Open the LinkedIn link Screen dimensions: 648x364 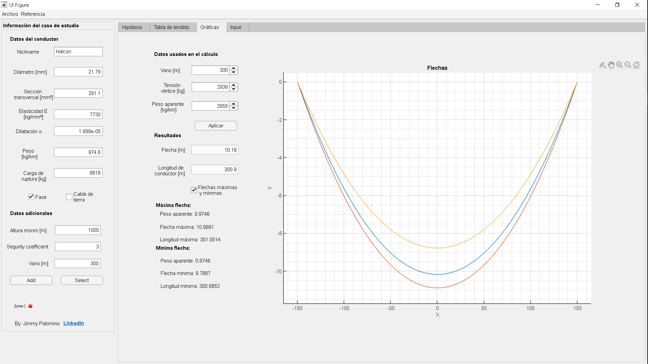click(74, 323)
